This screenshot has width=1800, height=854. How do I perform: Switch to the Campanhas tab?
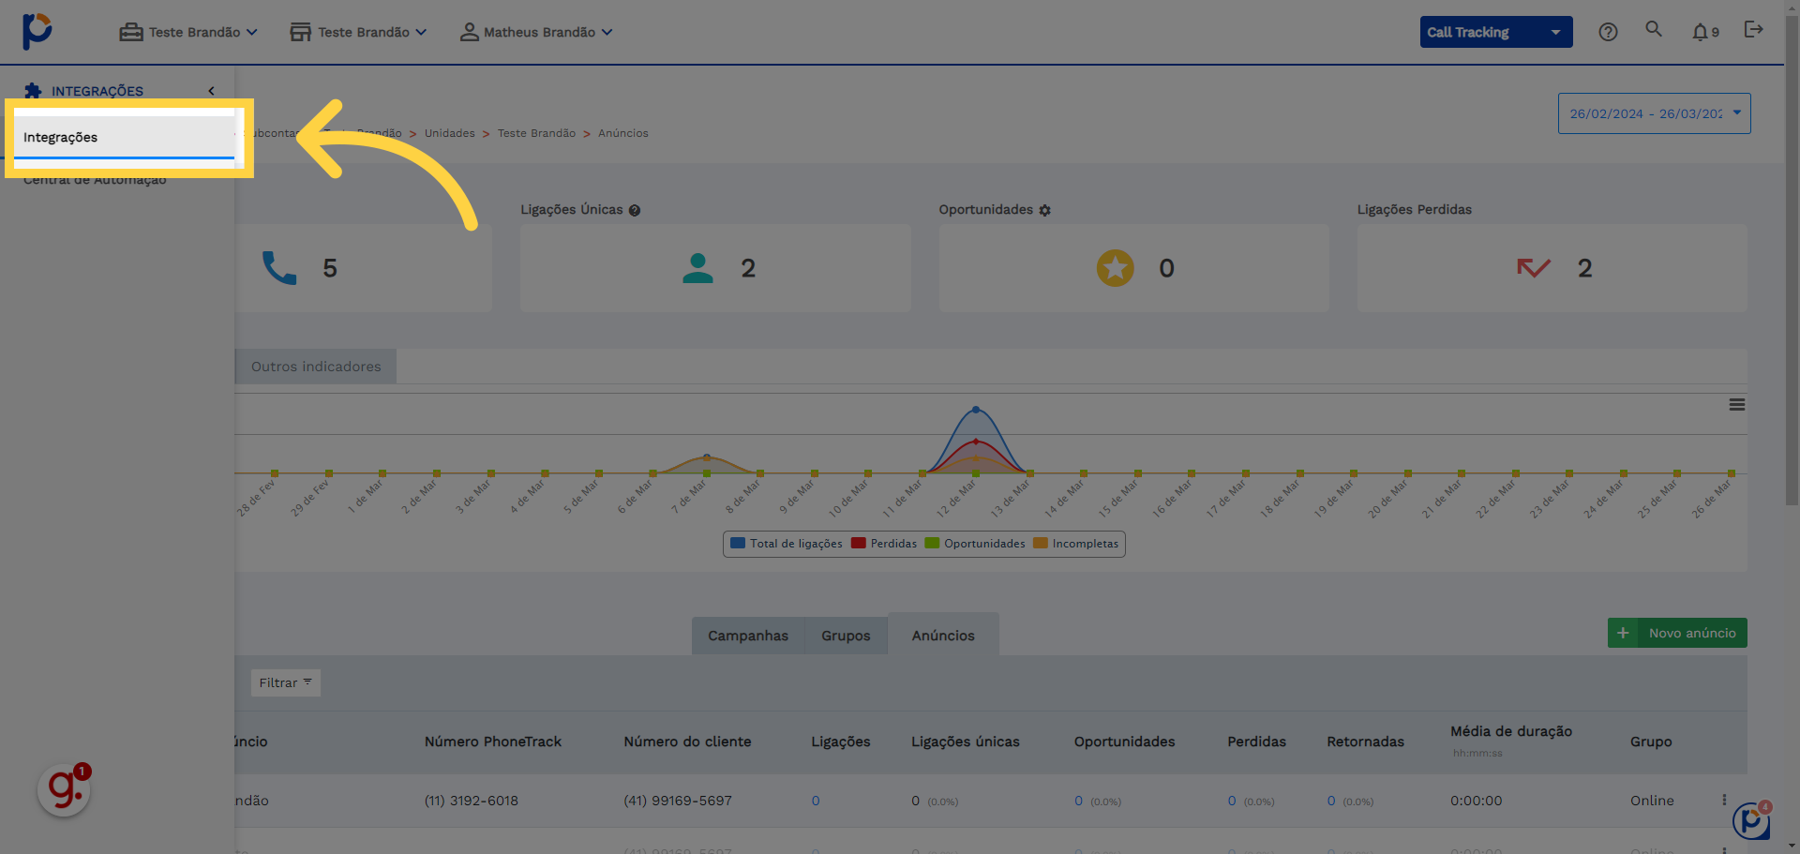(747, 636)
